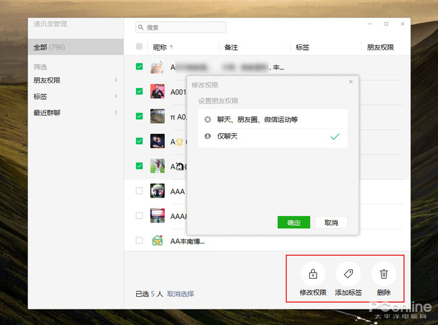This screenshot has height=325, width=438.
Task: Click the 备注 column header
Action: click(x=232, y=47)
